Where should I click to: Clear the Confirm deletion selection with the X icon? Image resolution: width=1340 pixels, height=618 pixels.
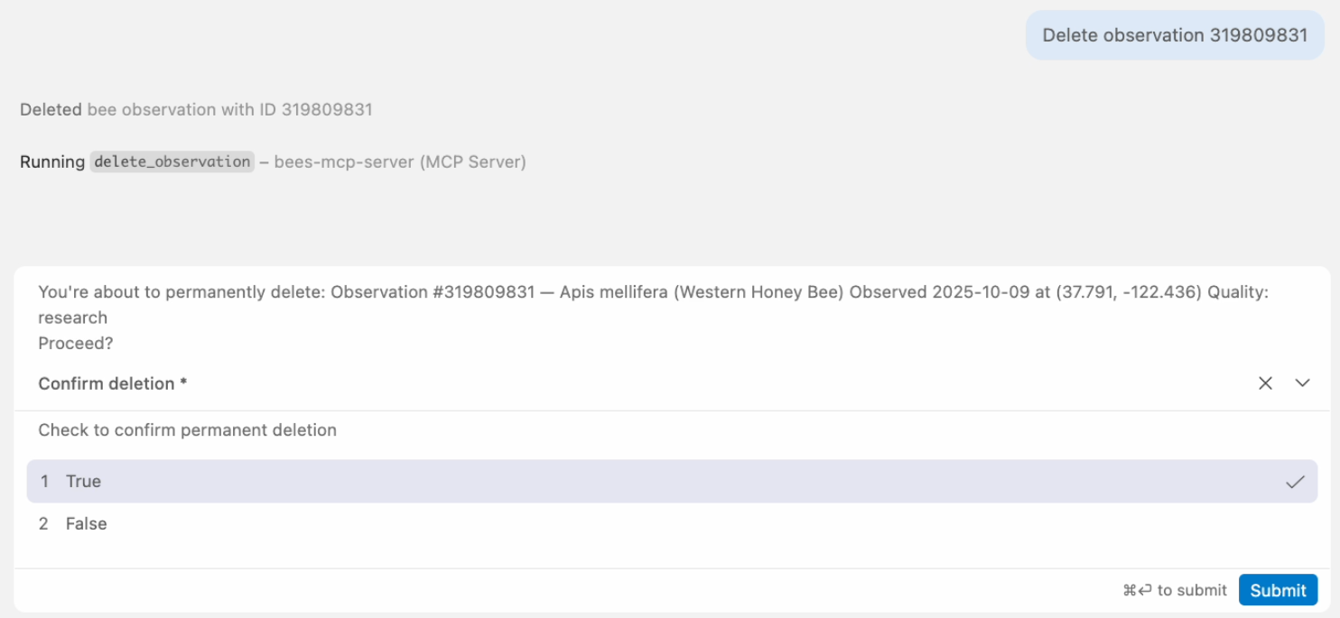pyautogui.click(x=1265, y=383)
